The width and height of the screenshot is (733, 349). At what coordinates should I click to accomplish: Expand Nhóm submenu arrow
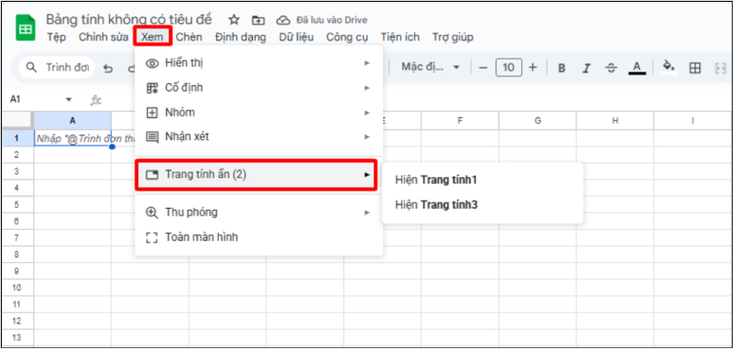367,113
